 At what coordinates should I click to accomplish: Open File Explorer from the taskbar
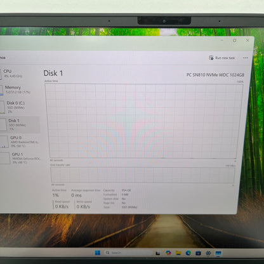pos(178,253)
